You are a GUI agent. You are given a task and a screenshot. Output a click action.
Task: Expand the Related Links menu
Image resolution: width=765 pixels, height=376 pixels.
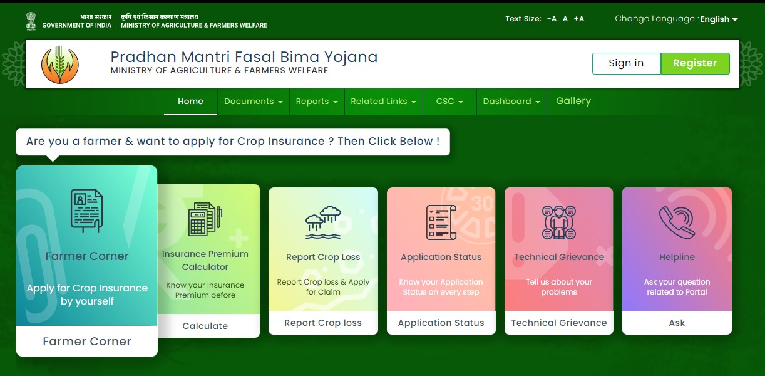tap(383, 102)
